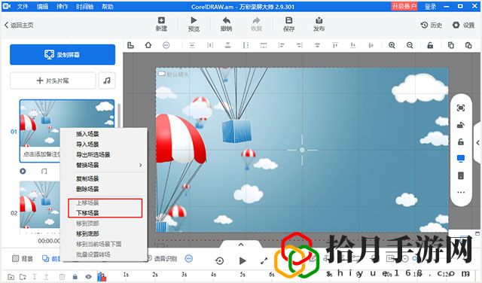
Task: Click the add folder icon on timeline bar
Action: point(23,277)
